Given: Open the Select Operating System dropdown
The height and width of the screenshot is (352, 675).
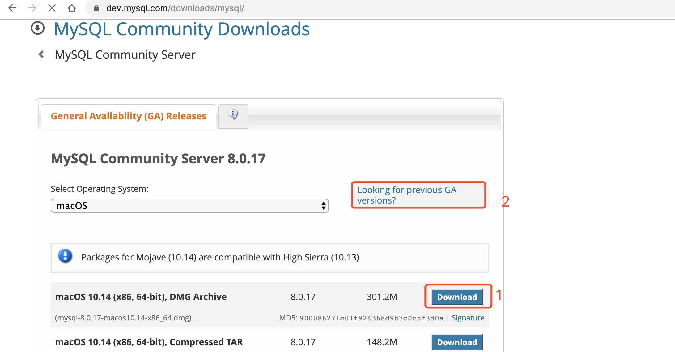Looking at the screenshot, I should [189, 206].
